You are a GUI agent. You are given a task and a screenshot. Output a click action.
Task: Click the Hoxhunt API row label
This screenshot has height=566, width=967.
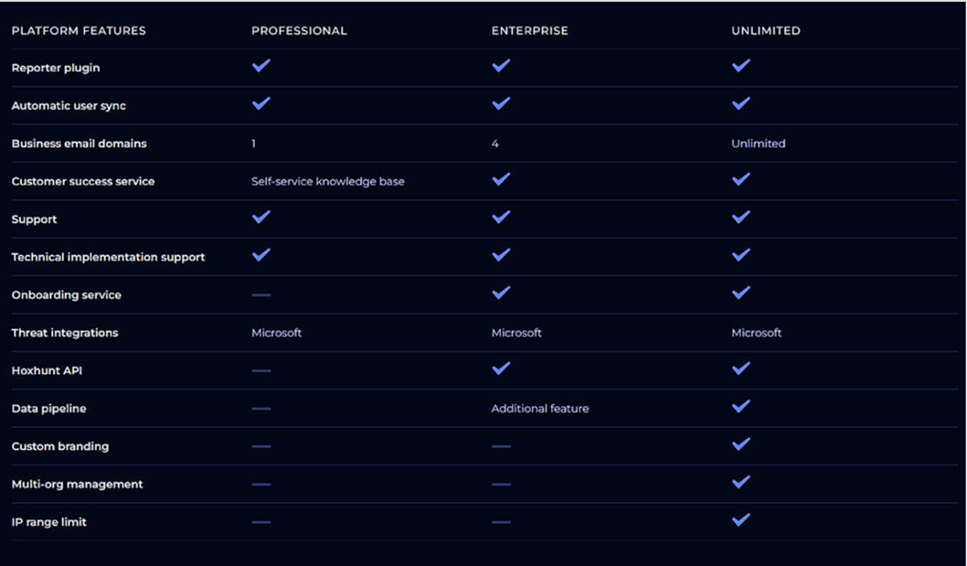click(47, 371)
